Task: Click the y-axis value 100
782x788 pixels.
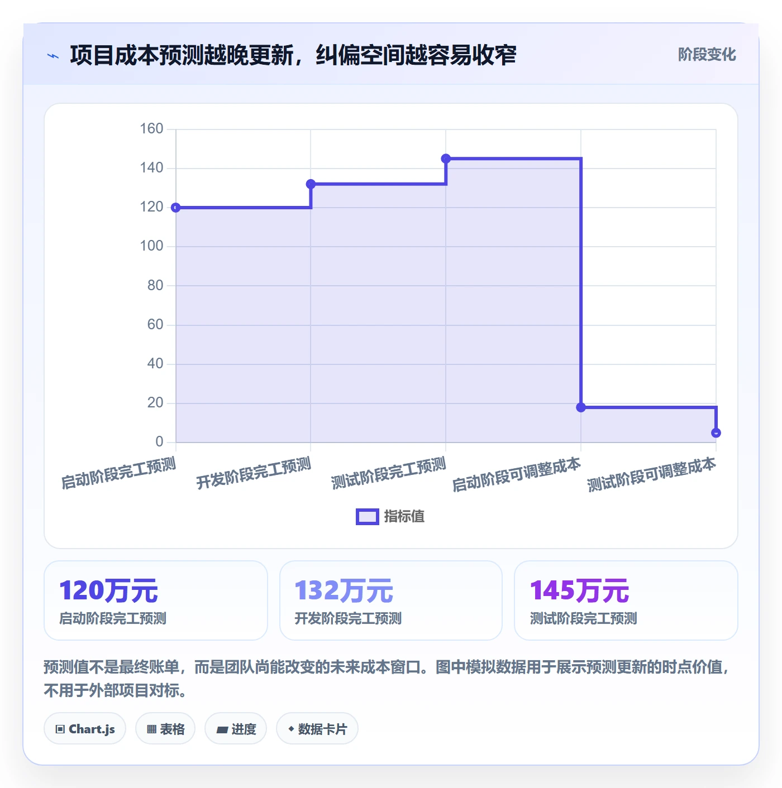Action: coord(151,246)
